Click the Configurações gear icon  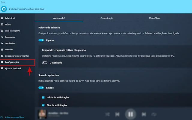(2, 62)
